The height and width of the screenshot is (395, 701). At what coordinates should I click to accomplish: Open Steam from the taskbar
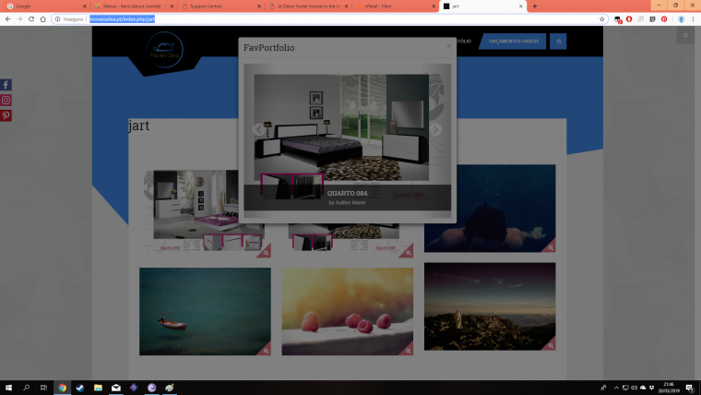[80, 388]
